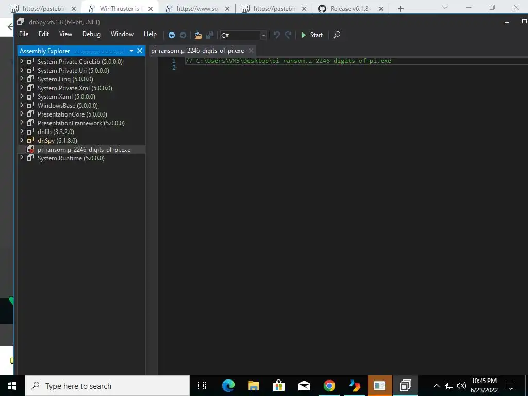Viewport: 528px width, 396px height.
Task: Expand dnSpy (6.1.8.0) tree node
Action: pyautogui.click(x=22, y=140)
